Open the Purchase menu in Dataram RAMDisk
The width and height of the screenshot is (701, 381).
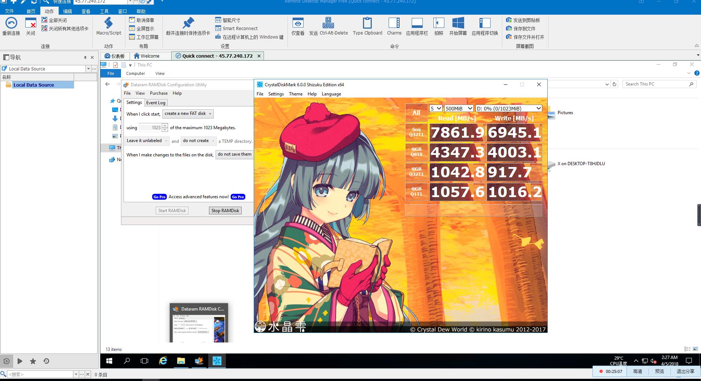pyautogui.click(x=158, y=93)
